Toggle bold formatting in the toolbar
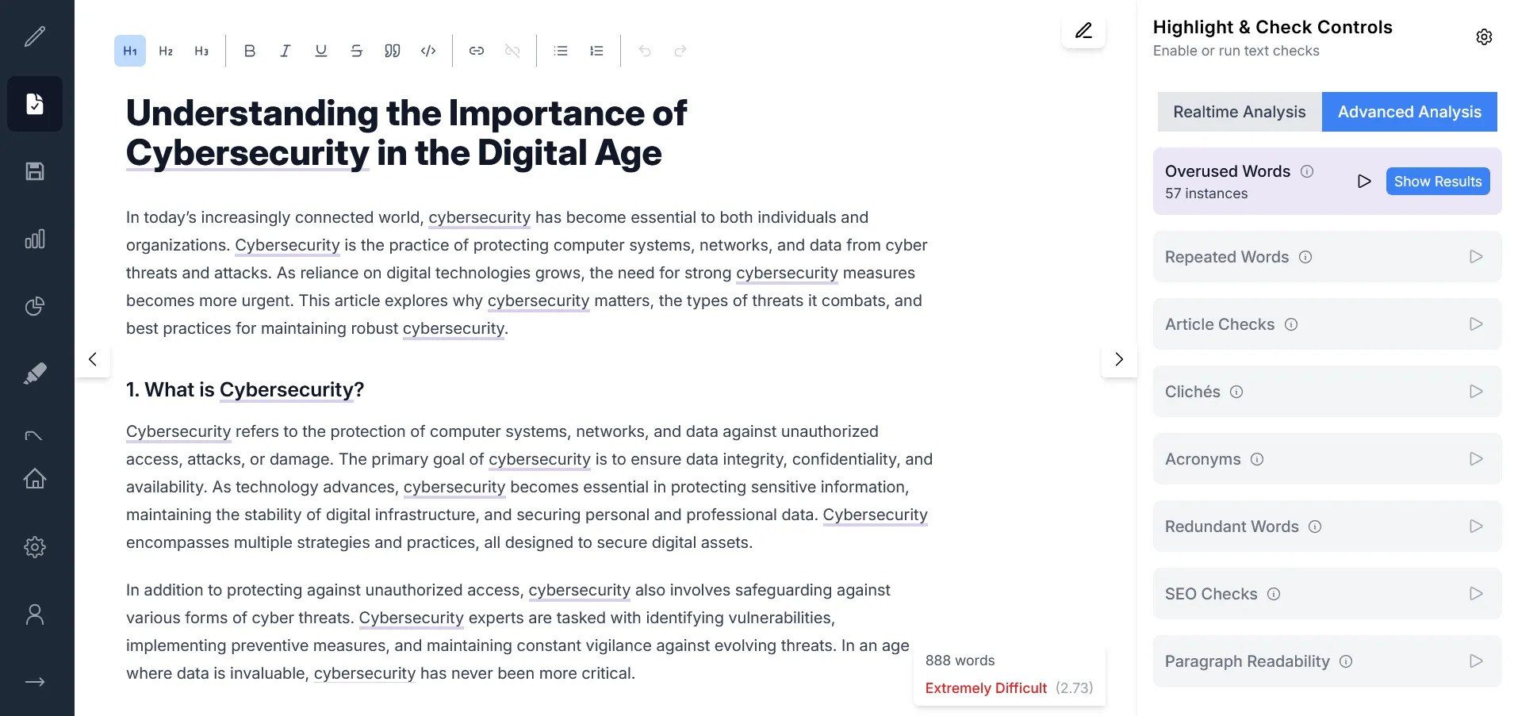This screenshot has width=1514, height=716. (249, 51)
